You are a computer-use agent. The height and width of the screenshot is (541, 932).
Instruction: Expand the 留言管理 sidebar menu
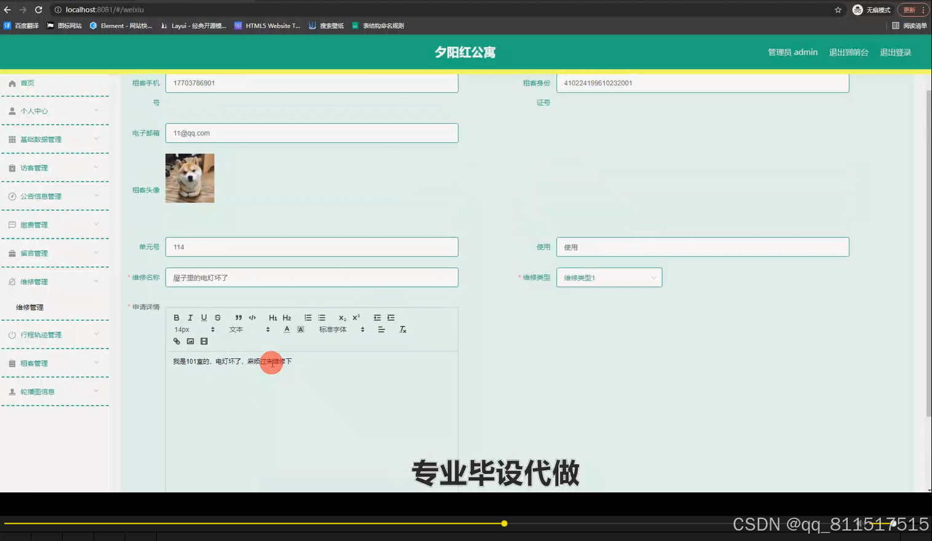(x=55, y=253)
